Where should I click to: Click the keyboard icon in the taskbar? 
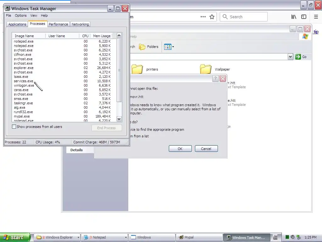tap(275, 237)
